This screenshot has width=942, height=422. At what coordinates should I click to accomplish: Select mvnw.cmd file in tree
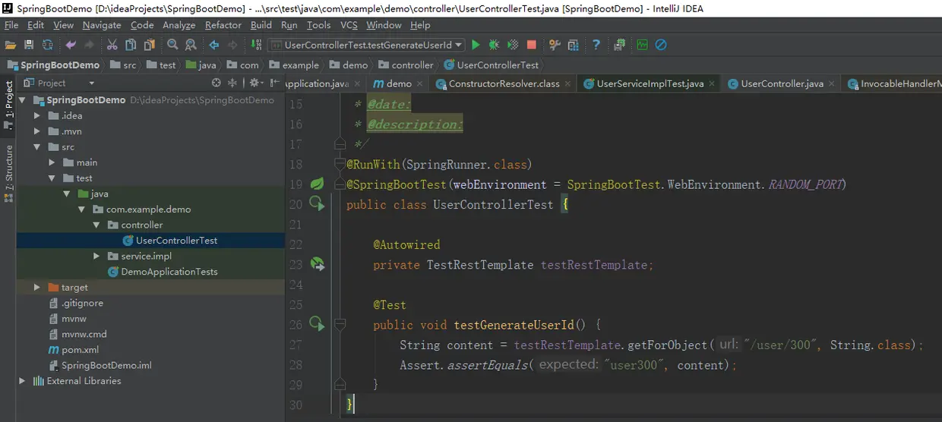pyautogui.click(x=77, y=334)
